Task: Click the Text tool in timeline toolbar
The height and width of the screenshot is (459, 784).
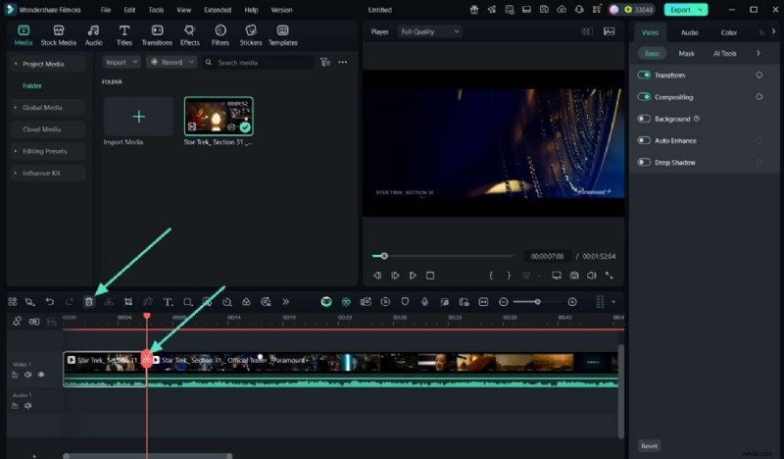Action: click(168, 302)
